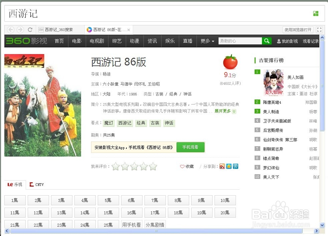Viewport: 328px width, 236px height.
Task: Share to Weibo icon
Action: point(222,166)
